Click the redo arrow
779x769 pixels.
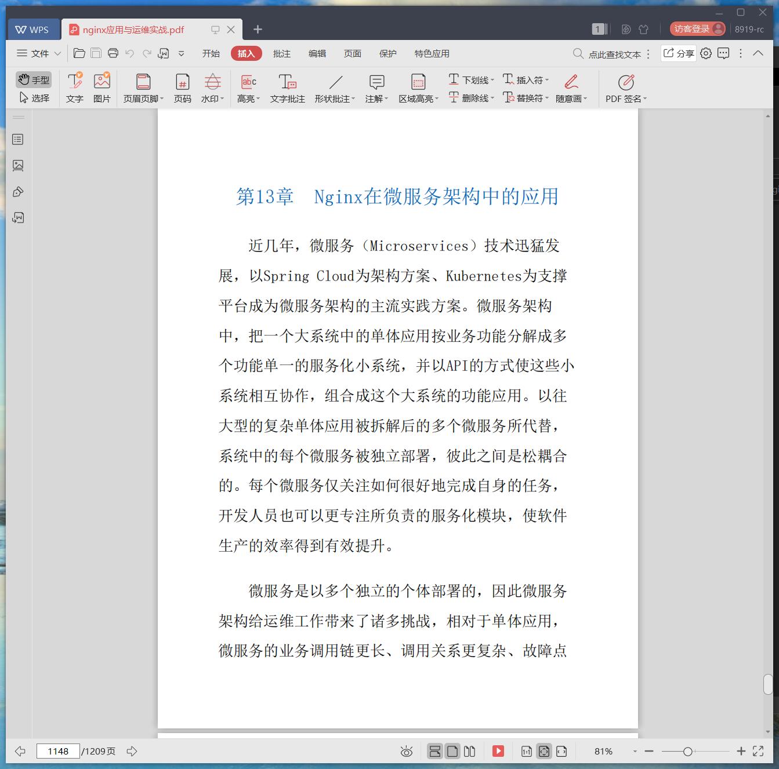(x=147, y=53)
